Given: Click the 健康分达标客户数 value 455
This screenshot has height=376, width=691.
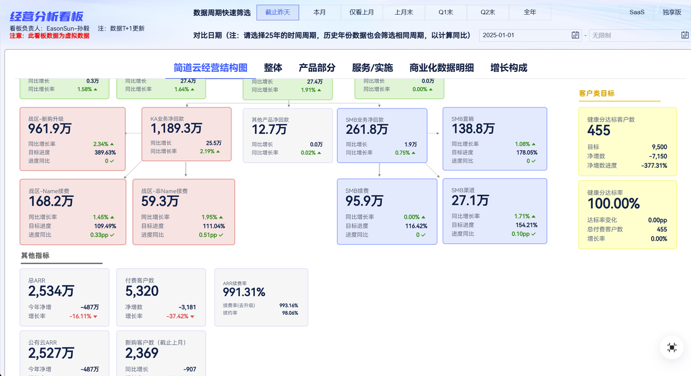Looking at the screenshot, I should tap(599, 131).
